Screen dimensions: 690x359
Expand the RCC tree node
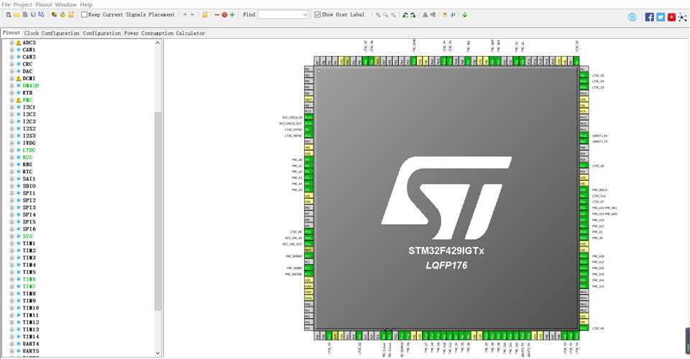[x=12, y=157]
